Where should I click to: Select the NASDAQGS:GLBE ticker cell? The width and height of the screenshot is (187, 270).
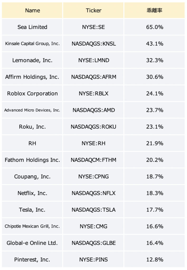pyautogui.click(x=93, y=243)
